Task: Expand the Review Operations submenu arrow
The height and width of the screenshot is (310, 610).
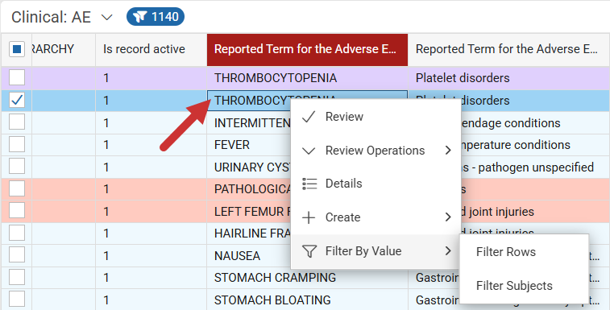Action: coord(448,150)
